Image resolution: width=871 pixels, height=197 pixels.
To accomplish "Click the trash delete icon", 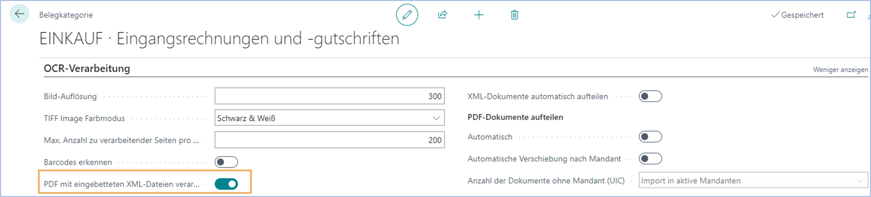I will tap(514, 15).
